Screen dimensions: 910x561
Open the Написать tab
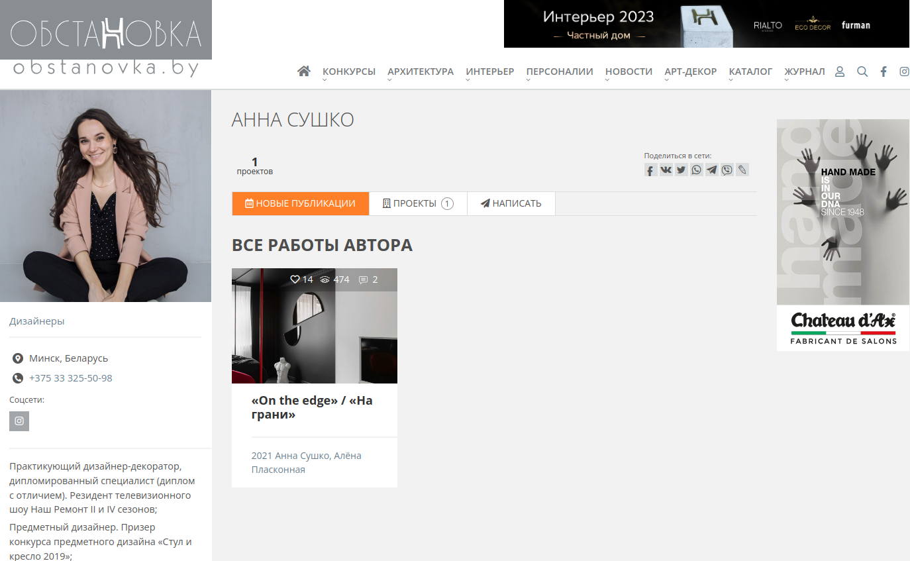point(511,203)
